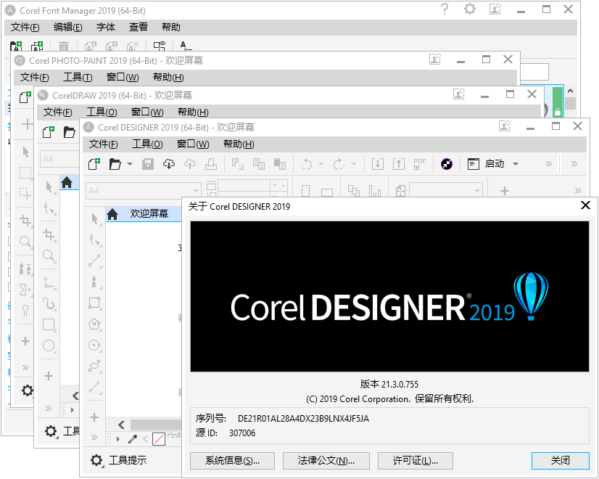Image resolution: width=599 pixels, height=479 pixels.
Task: Click Print icon in Corel DESIGNER toolbar
Action: (x=211, y=164)
